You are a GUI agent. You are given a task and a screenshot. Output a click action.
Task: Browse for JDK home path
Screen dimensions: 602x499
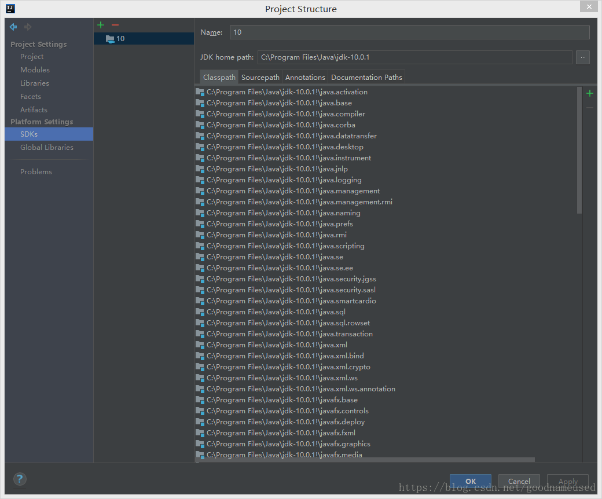tap(583, 57)
